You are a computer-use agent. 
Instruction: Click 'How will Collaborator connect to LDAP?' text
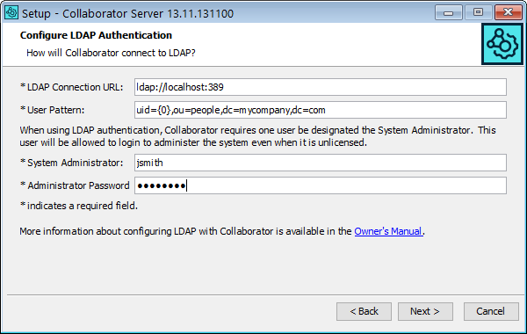(111, 53)
